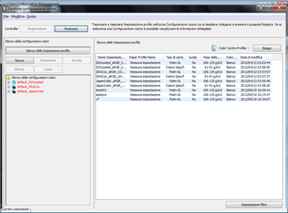
Task: Click date 2013/09/19 10:14:37 cell
Action: coord(255,95)
